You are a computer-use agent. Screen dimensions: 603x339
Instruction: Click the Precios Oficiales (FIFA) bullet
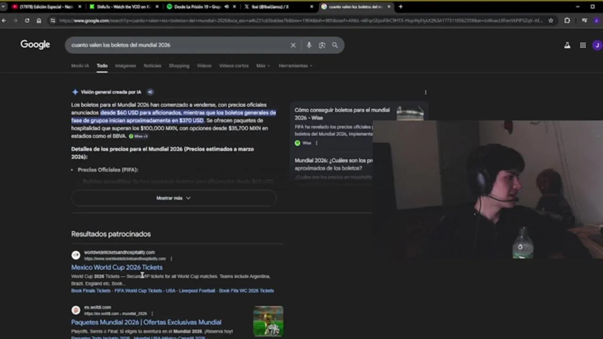pos(108,170)
